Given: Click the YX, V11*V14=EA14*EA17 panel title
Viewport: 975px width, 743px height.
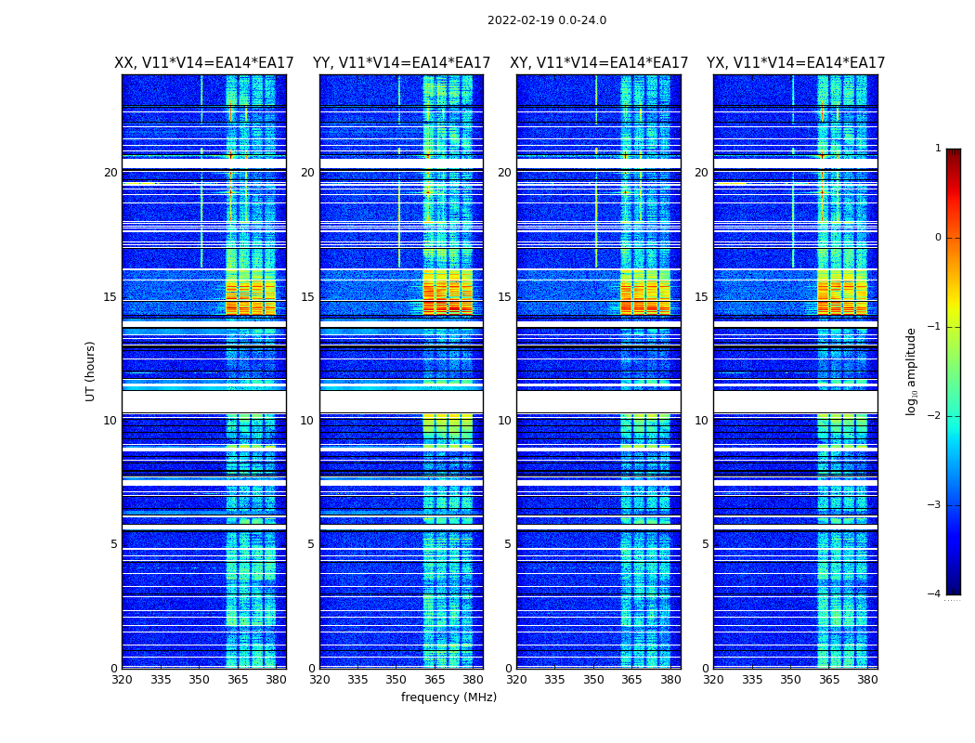Looking at the screenshot, I should tap(796, 63).
